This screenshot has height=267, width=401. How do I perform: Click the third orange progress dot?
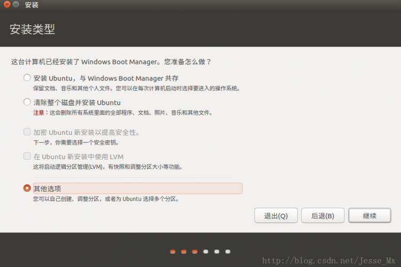coord(195,252)
